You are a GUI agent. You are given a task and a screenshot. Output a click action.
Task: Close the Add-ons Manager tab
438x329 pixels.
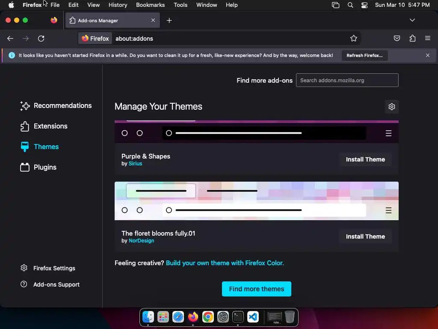pos(153,20)
